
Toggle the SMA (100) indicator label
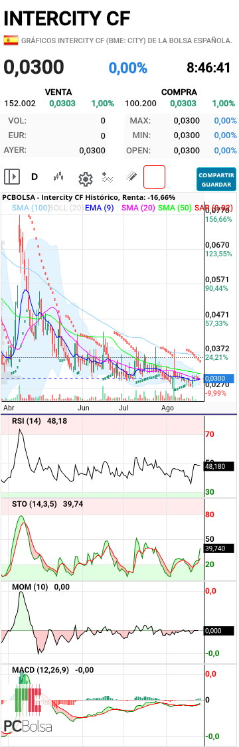[x=31, y=208]
